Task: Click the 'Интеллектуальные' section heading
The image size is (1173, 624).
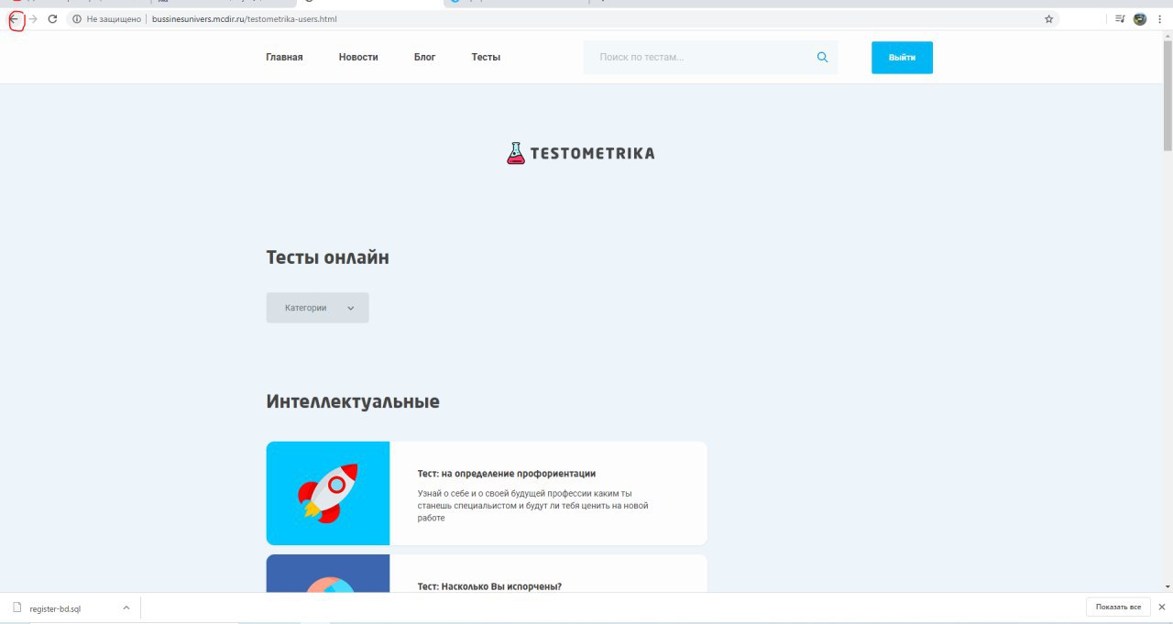Action: click(353, 401)
